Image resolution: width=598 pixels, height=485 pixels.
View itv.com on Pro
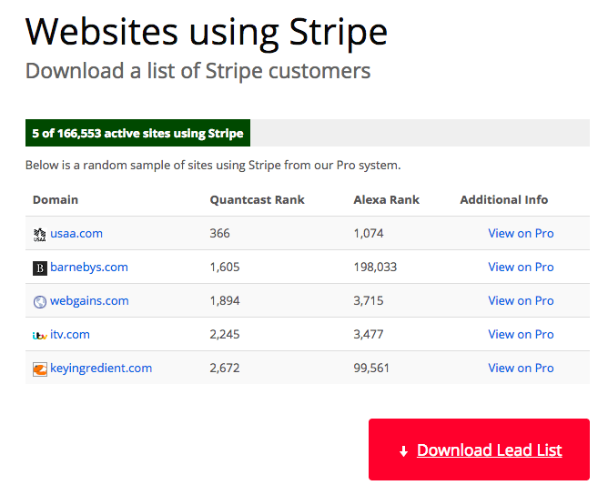pyautogui.click(x=521, y=334)
